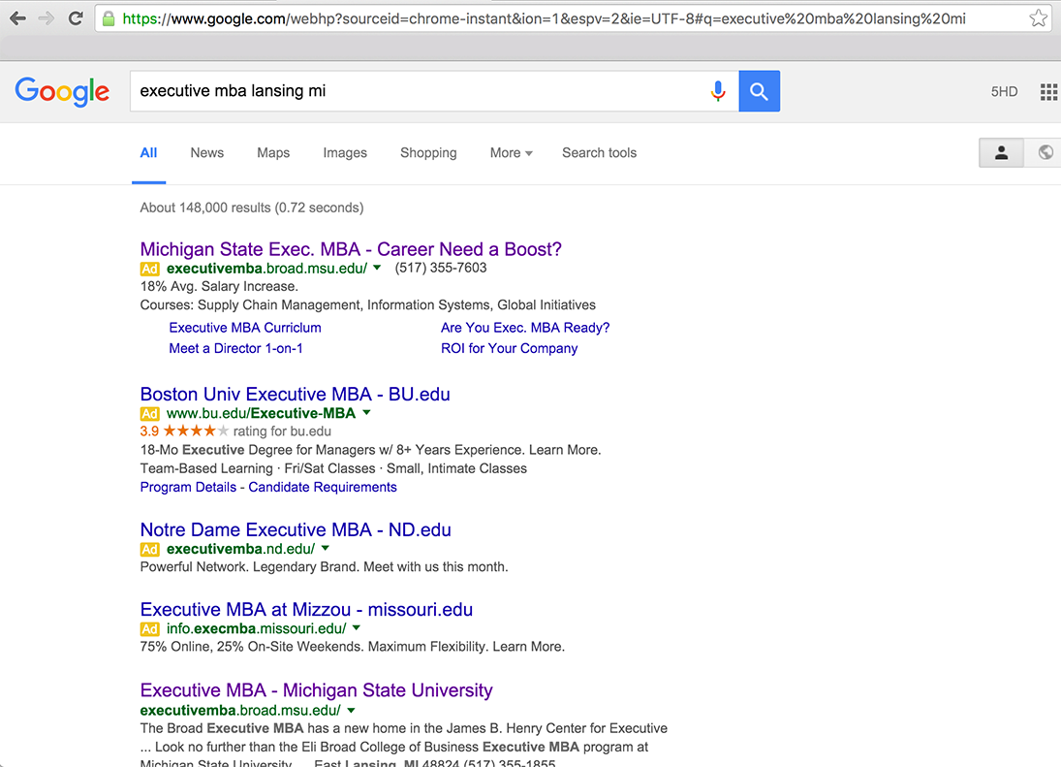The image size is (1061, 767).
Task: Switch to the Maps tab
Action: coord(273,153)
